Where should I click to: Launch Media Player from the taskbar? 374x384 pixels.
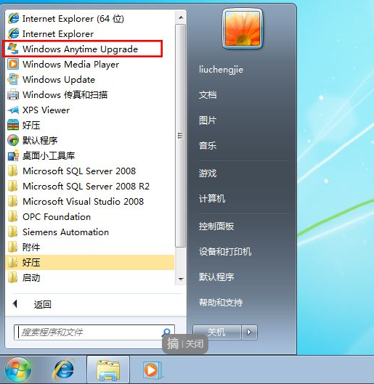click(x=152, y=369)
